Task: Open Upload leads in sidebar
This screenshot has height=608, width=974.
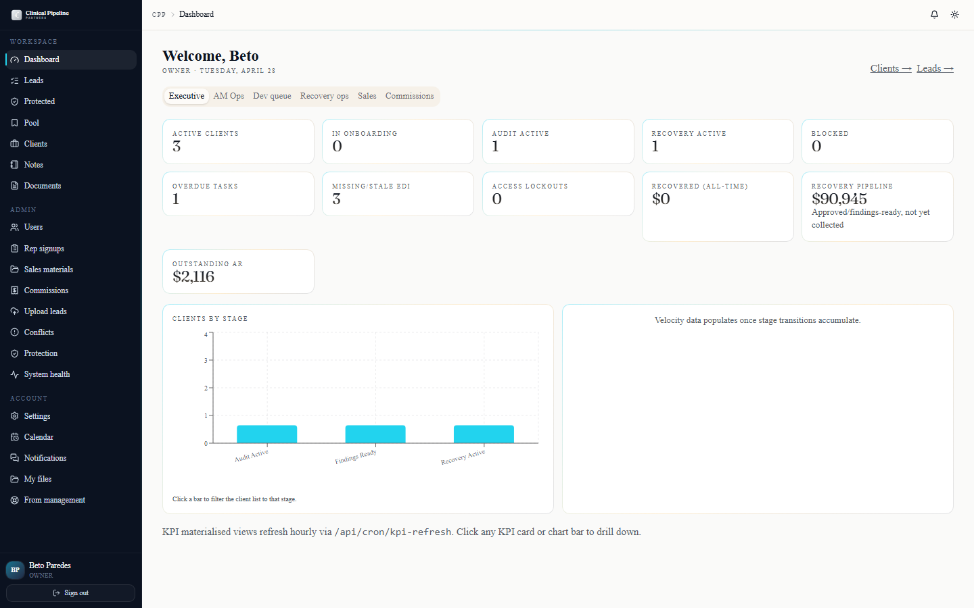Action: pos(71,311)
